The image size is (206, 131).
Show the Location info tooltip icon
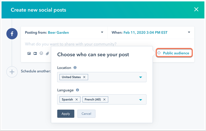point(75,68)
